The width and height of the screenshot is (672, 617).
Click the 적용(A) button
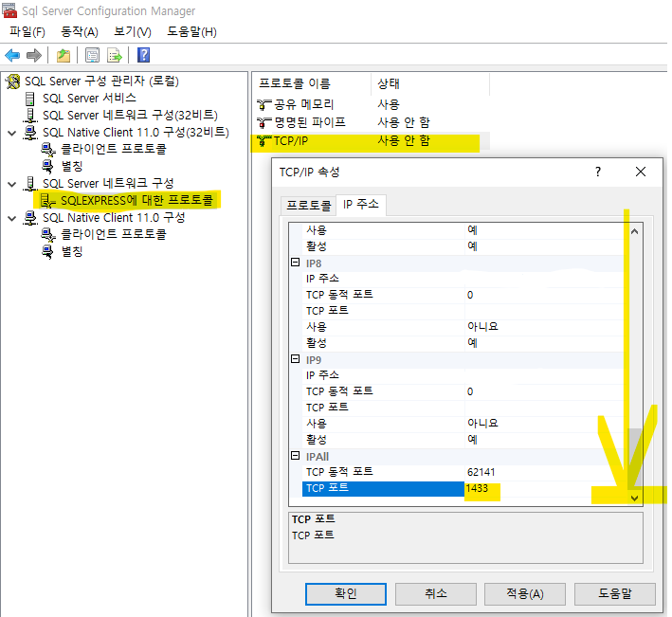click(524, 594)
